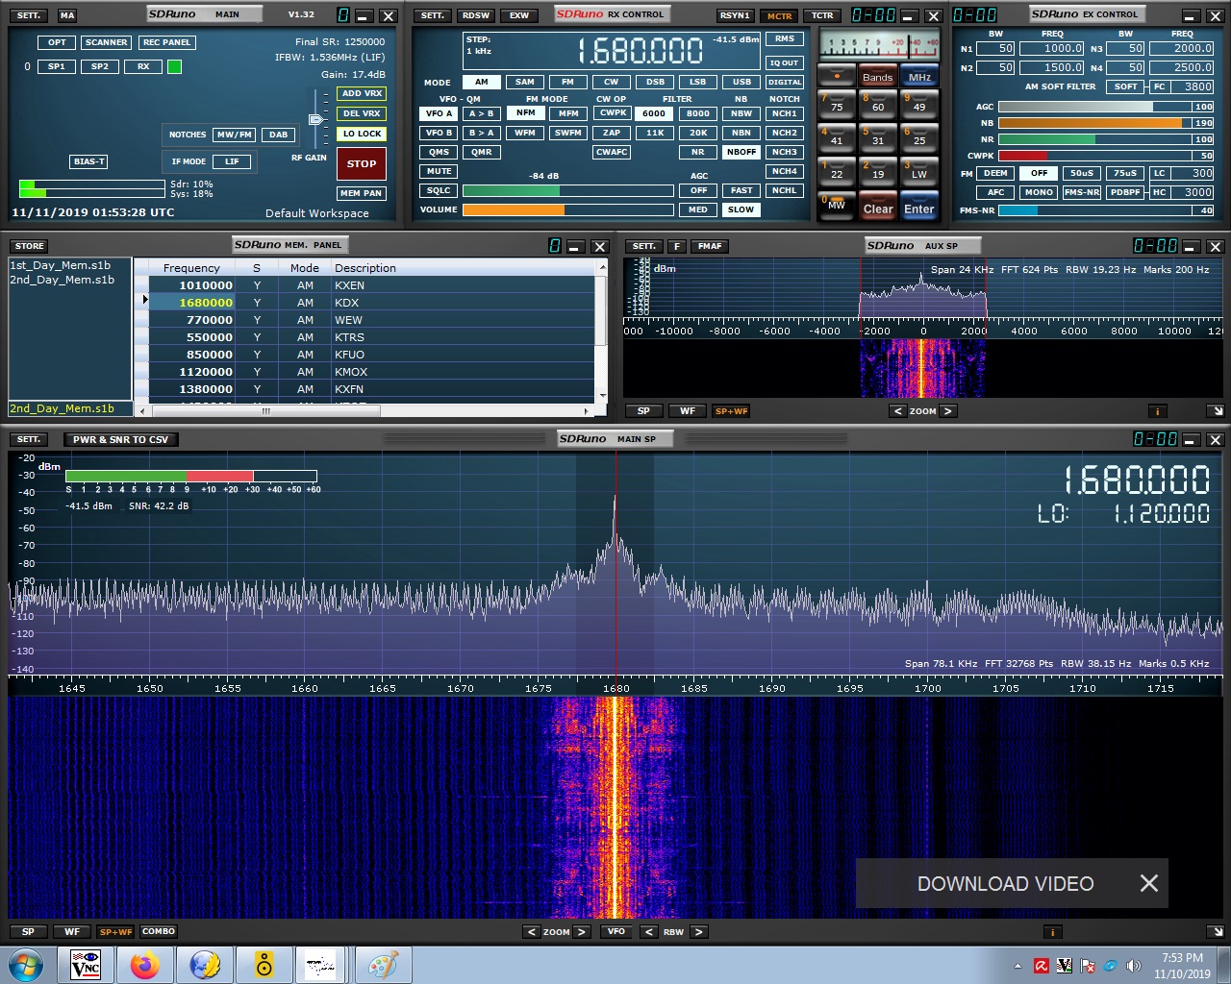Click the Windows Start button
1231x984 pixels.
[25, 965]
